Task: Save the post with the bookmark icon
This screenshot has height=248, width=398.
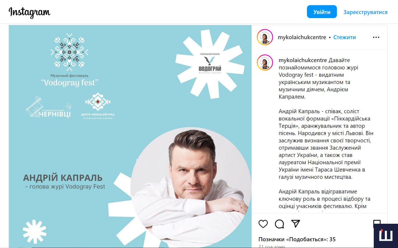Action: [377, 222]
